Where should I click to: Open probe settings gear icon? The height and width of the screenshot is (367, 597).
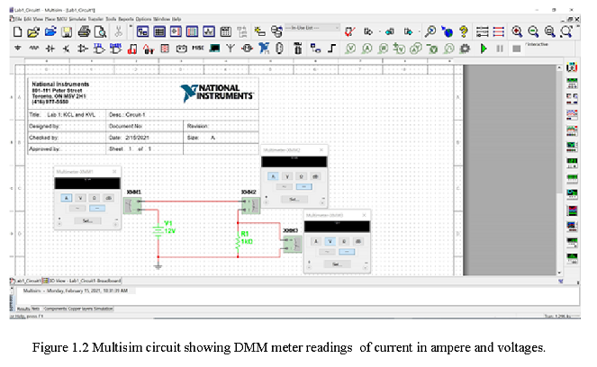(x=465, y=49)
